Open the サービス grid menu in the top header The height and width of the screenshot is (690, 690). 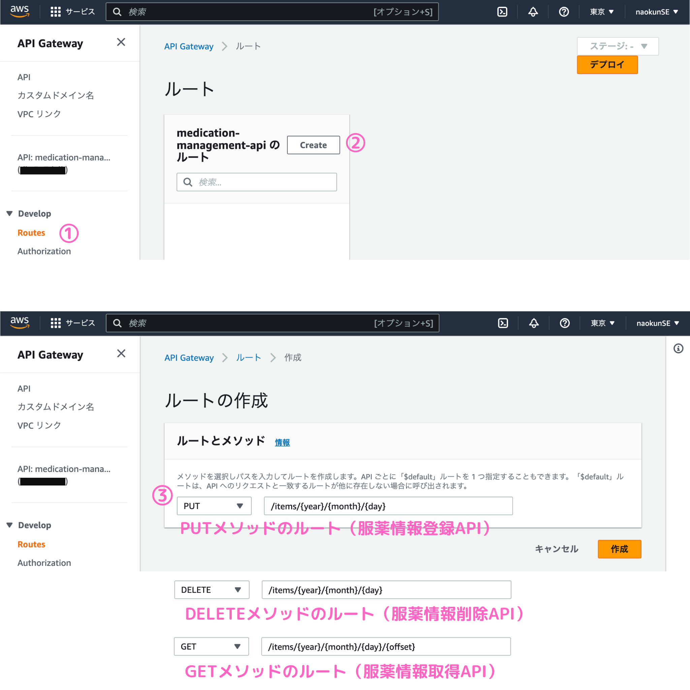pyautogui.click(x=73, y=12)
